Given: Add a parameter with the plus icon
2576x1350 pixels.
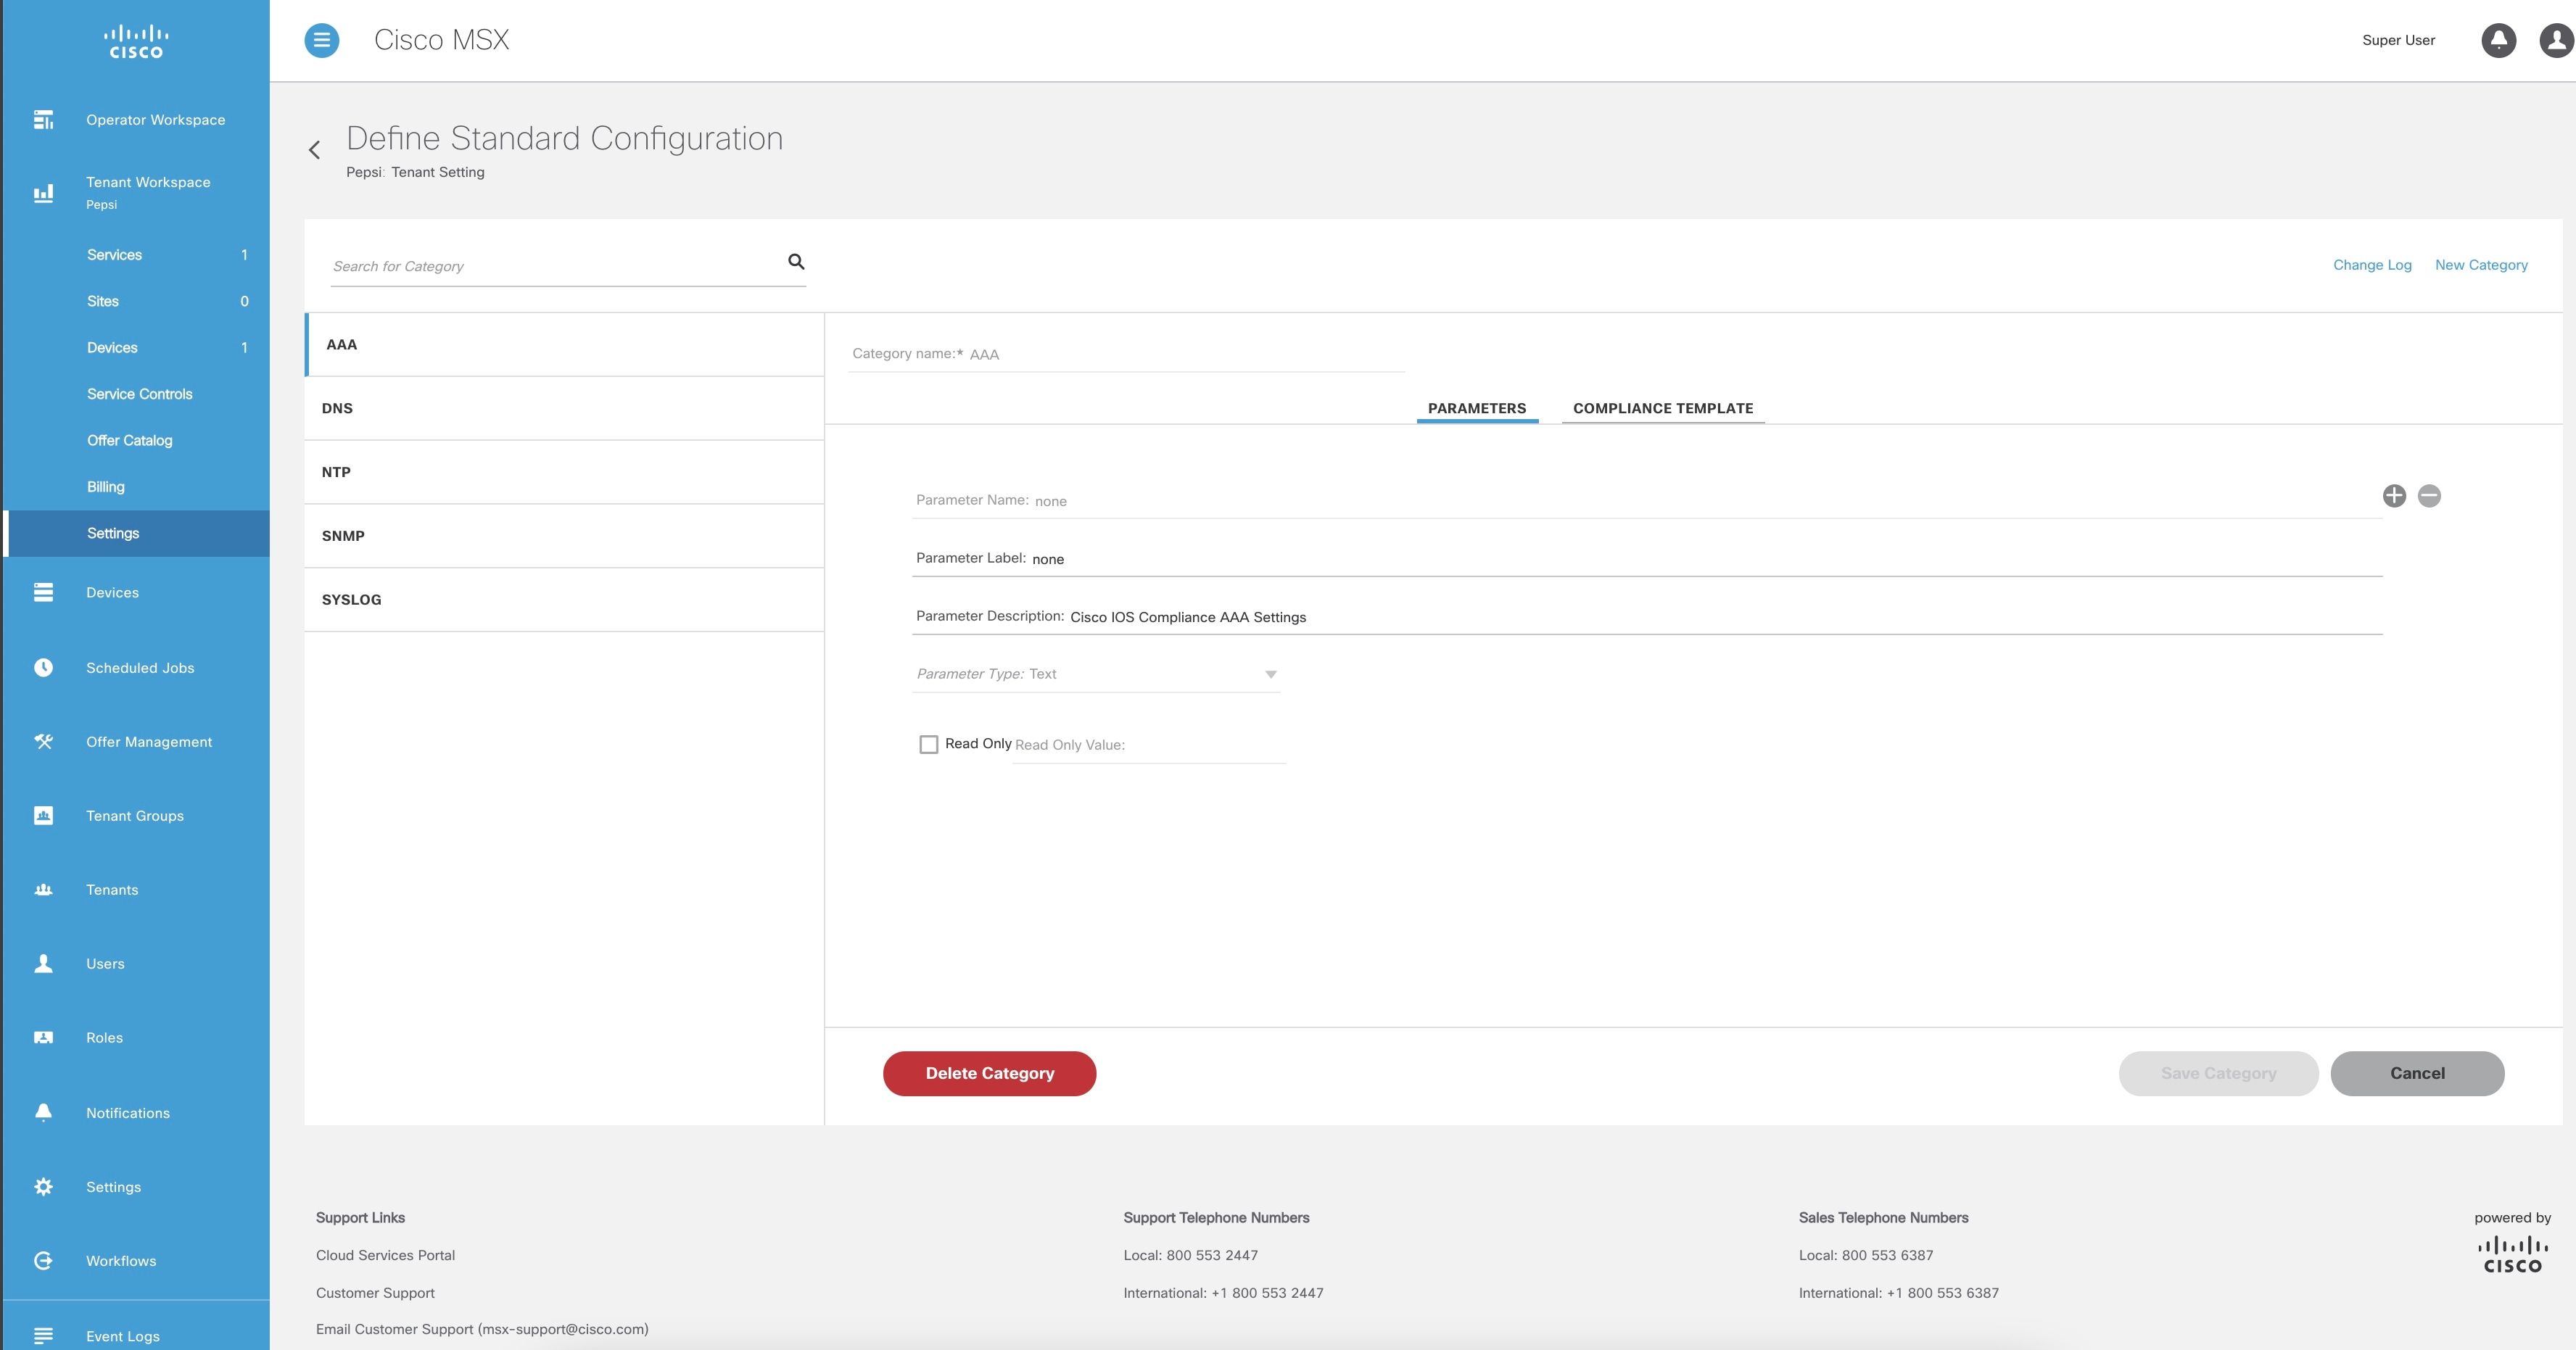Looking at the screenshot, I should (2394, 496).
